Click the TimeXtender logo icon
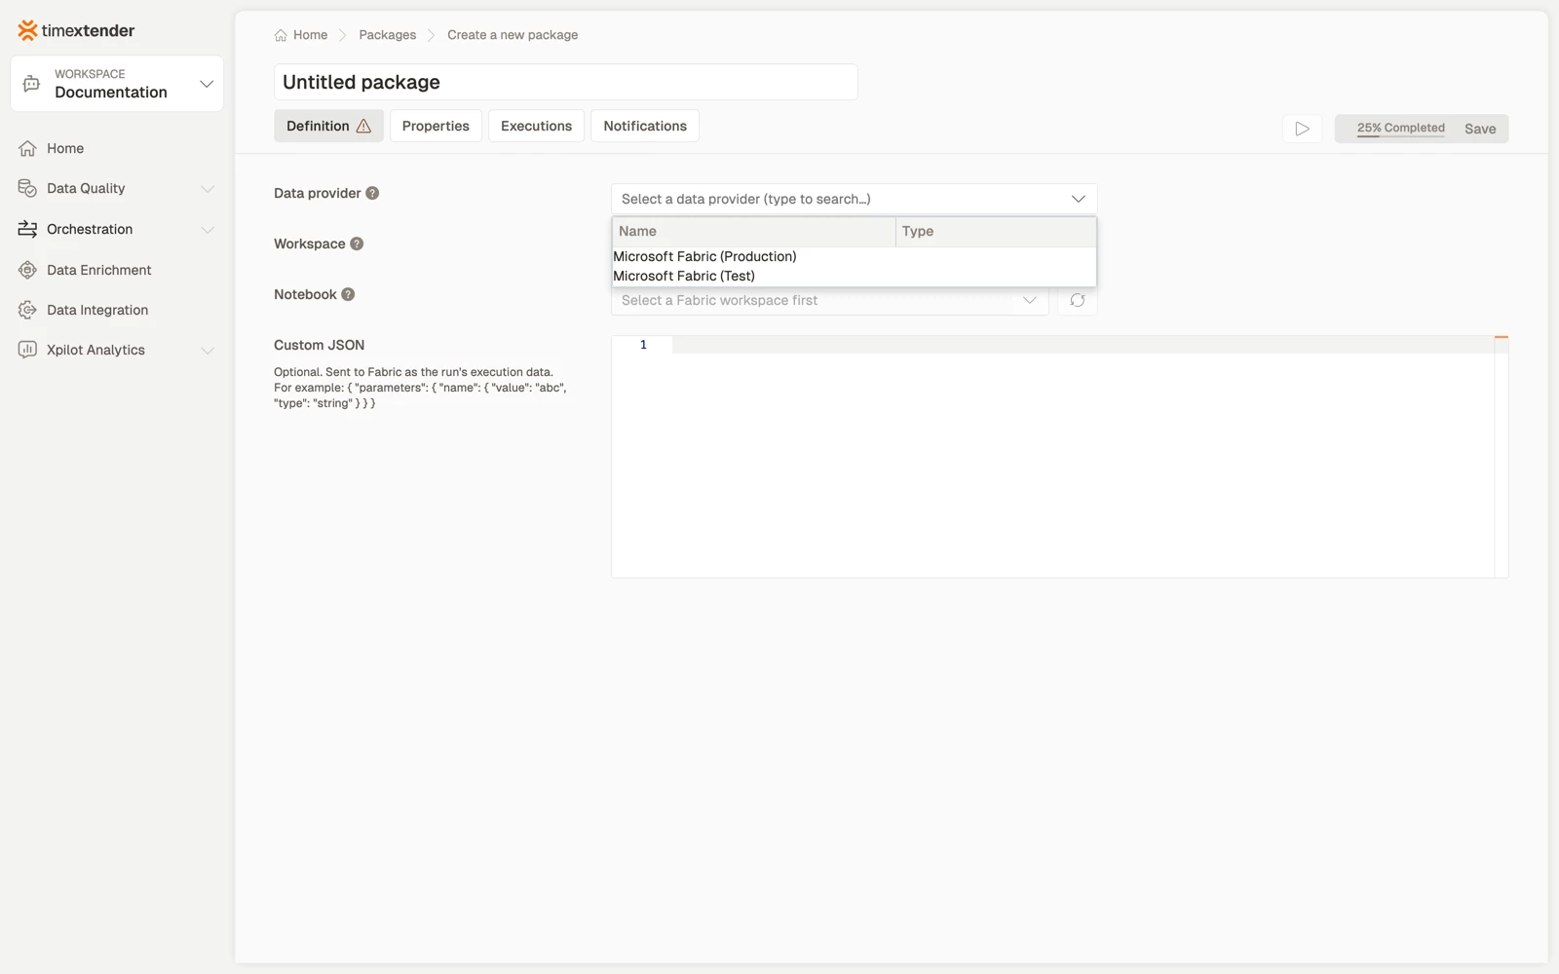The height and width of the screenshot is (974, 1559). coord(27,30)
